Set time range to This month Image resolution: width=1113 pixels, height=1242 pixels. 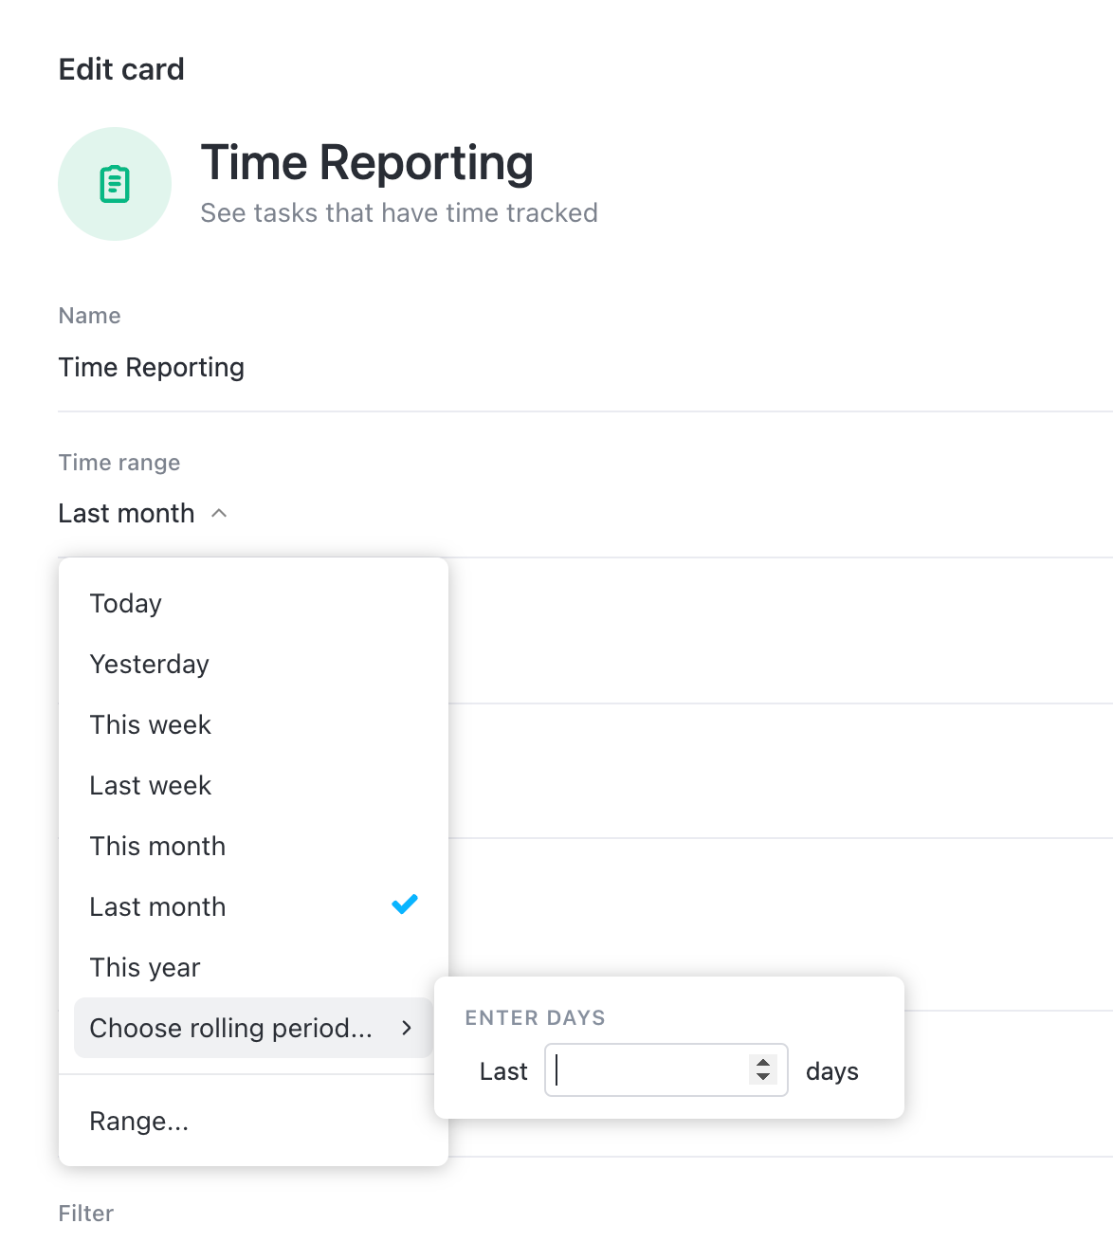pyautogui.click(x=157, y=846)
